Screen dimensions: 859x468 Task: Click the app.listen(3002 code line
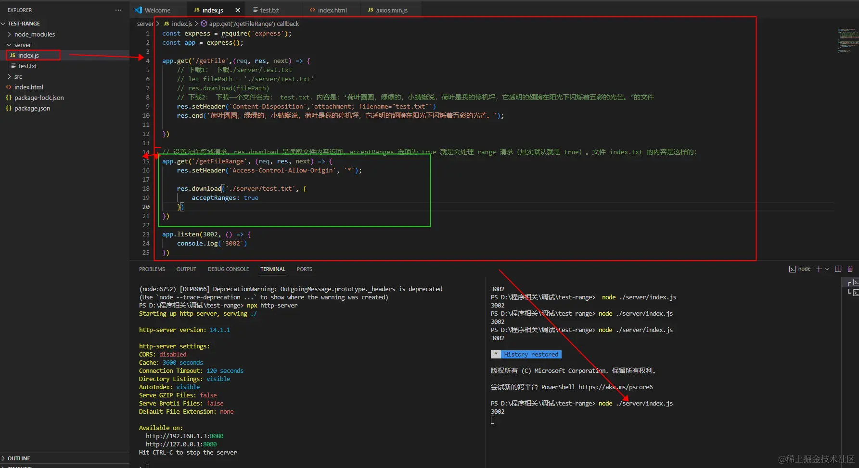[206, 234]
